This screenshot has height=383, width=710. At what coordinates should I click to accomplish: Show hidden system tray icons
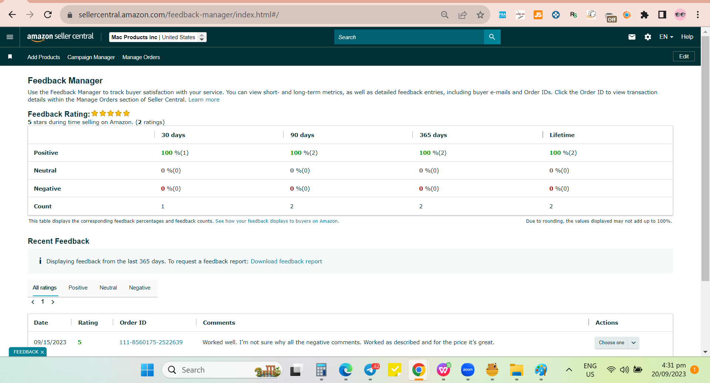[x=569, y=370]
